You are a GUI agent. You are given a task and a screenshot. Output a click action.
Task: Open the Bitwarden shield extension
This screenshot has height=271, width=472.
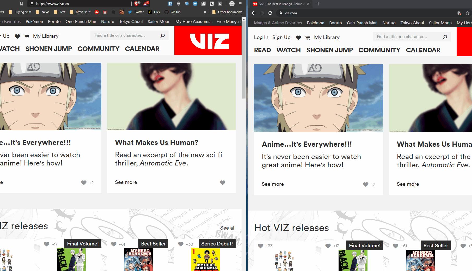(170, 4)
